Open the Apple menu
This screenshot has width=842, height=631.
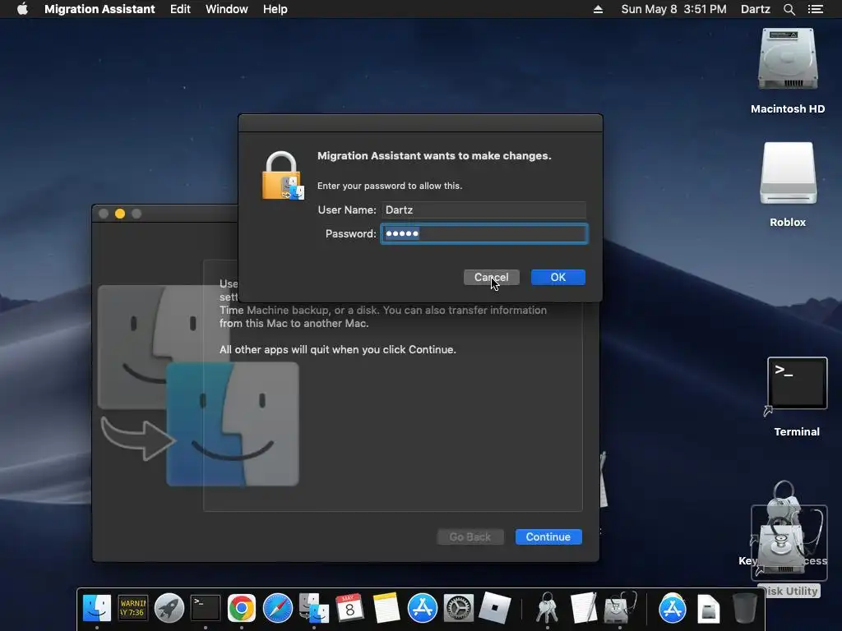[x=22, y=9]
